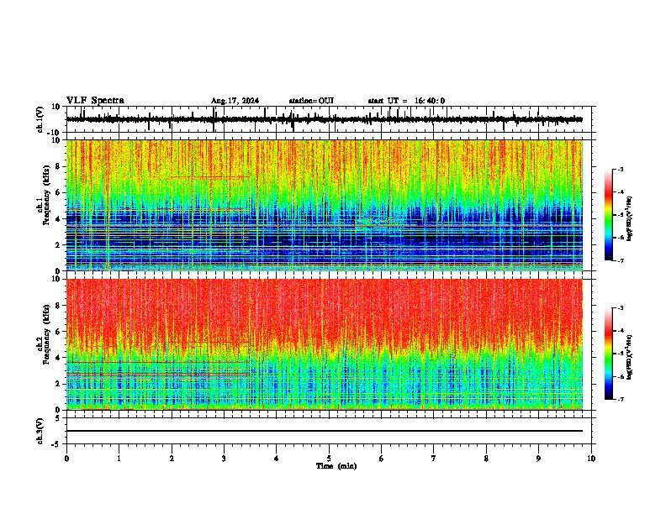Viewport: 666px width, 514px height.
Task: Click the time axis tick label '4'
Action: click(x=277, y=459)
